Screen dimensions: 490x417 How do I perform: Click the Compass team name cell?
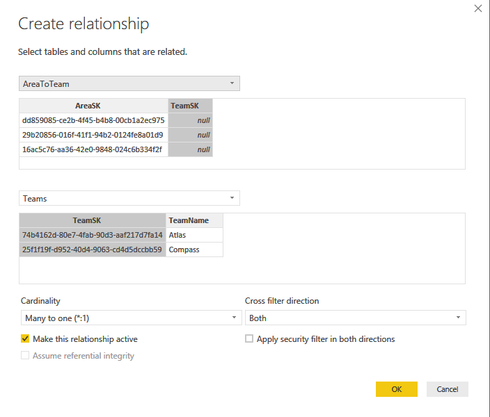(x=194, y=250)
